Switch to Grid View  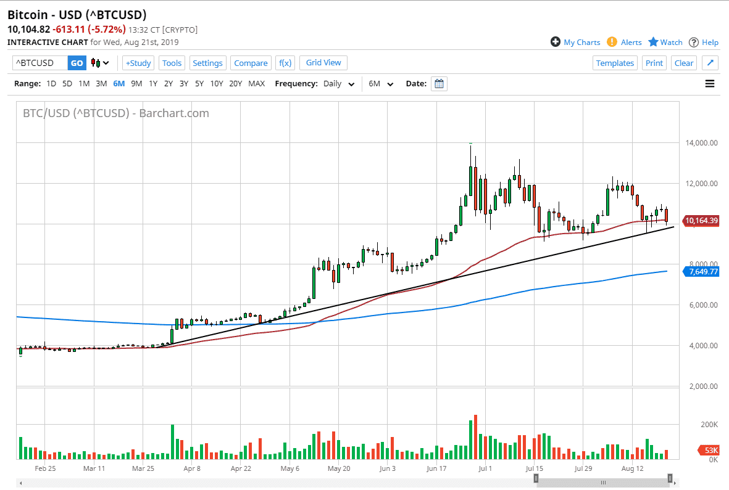click(x=323, y=63)
